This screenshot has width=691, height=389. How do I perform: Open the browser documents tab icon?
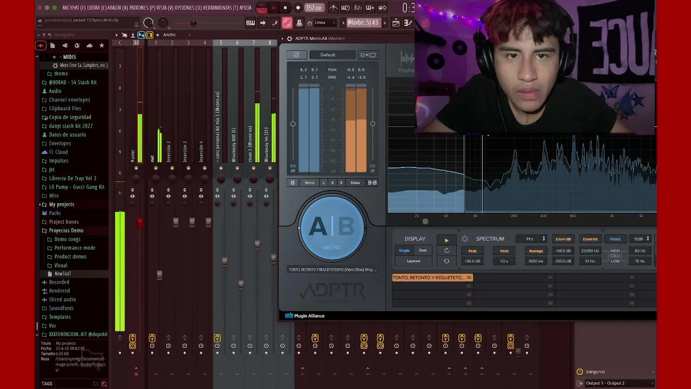click(52, 45)
